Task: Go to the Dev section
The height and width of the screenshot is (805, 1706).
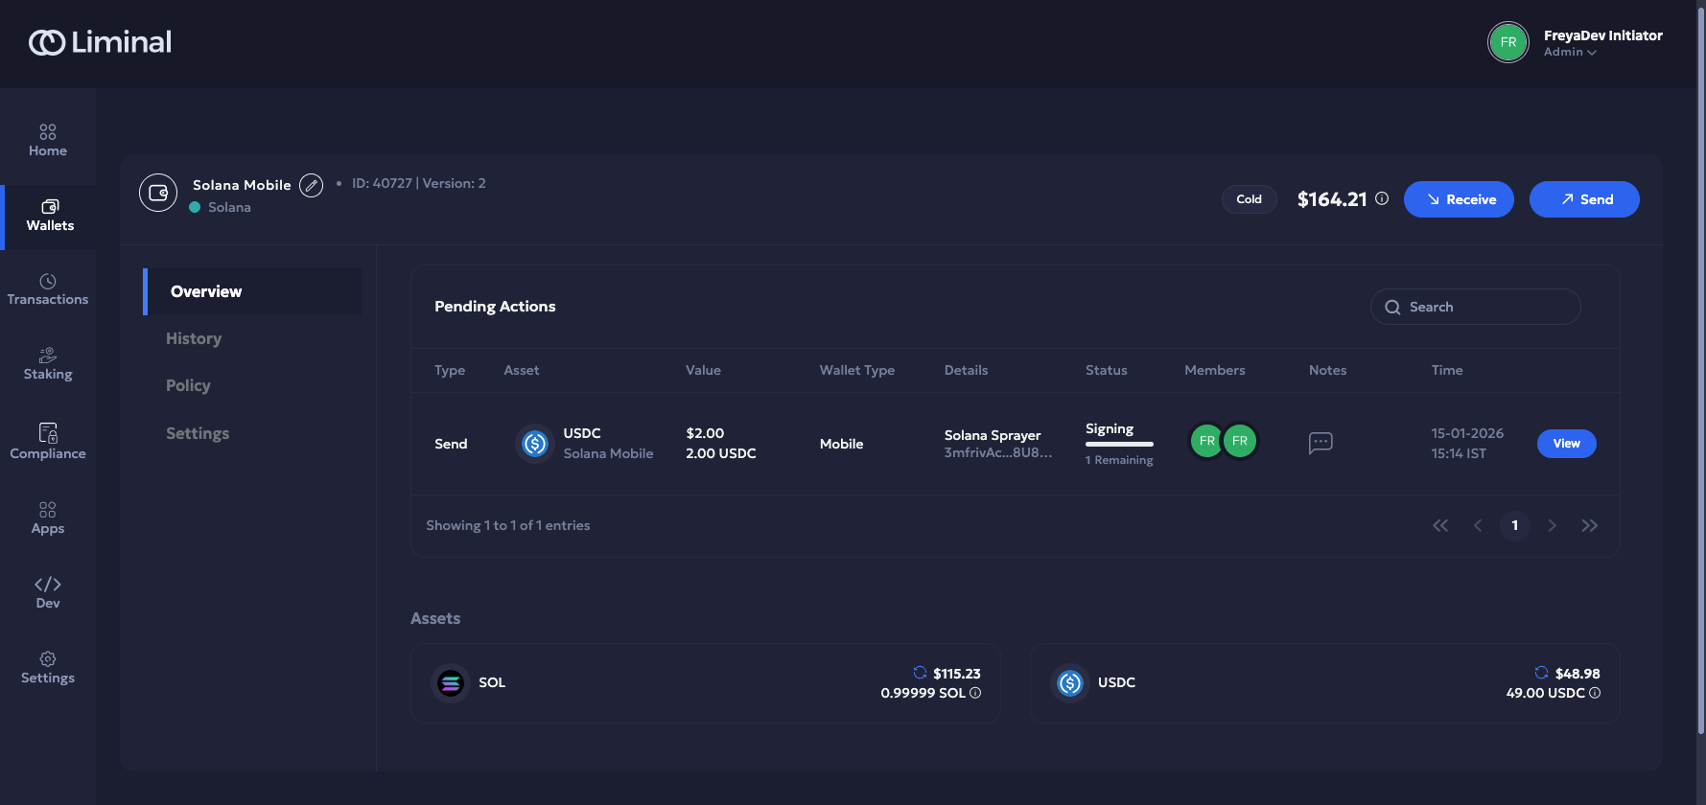Action: tap(48, 592)
